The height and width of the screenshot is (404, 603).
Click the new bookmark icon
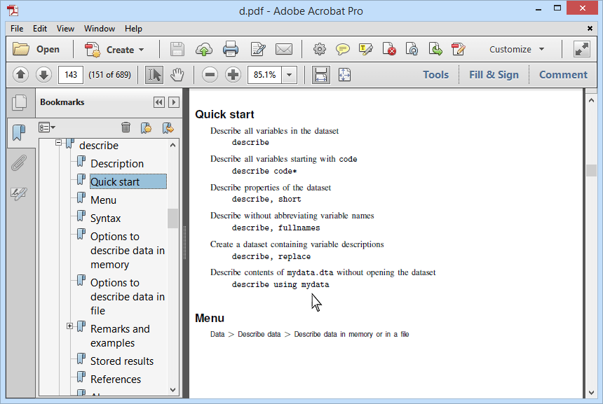pyautogui.click(x=146, y=127)
